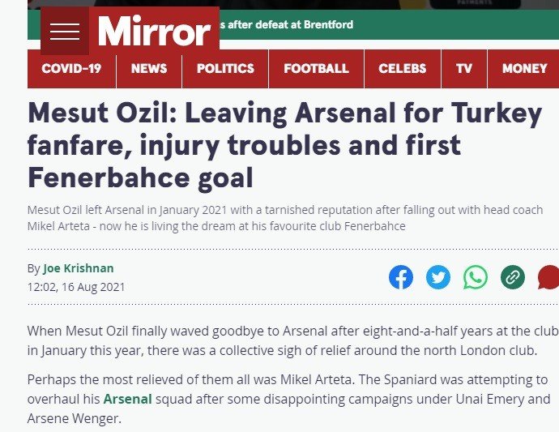
Task: Switch to the TV section
Action: pyautogui.click(x=464, y=69)
